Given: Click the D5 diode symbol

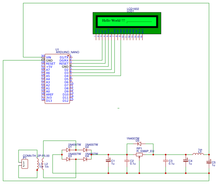Looking at the screenshot, I should point(139,144).
